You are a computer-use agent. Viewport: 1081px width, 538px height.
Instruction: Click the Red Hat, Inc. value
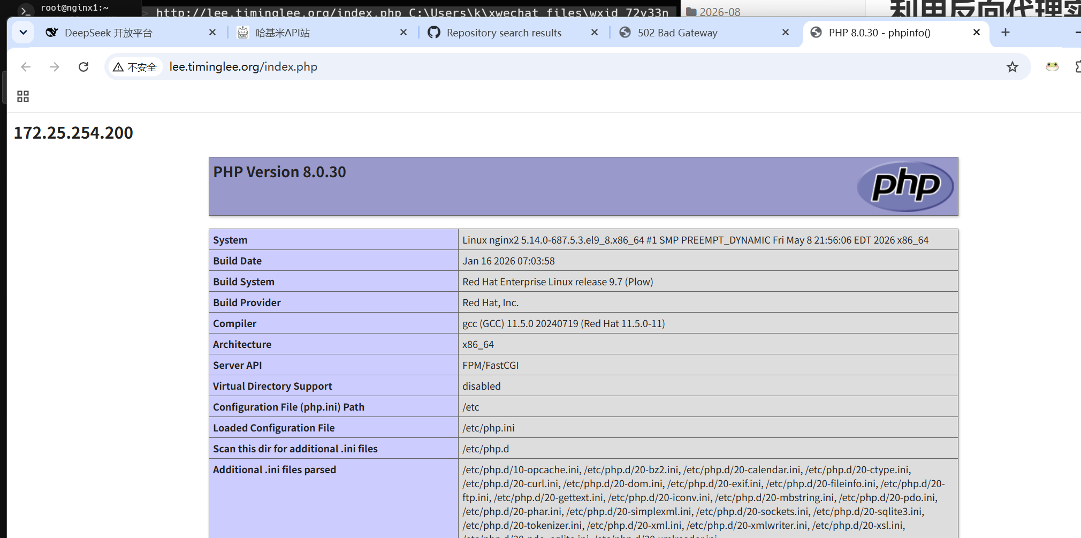pyautogui.click(x=490, y=302)
